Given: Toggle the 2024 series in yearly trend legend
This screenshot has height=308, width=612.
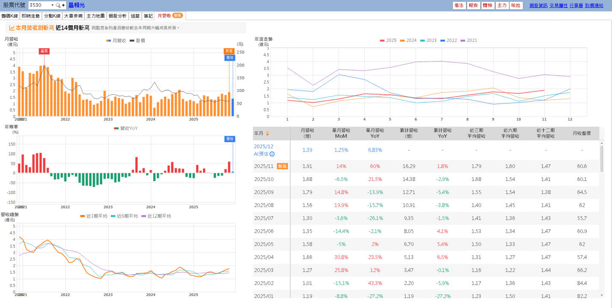Looking at the screenshot, I should pos(408,40).
